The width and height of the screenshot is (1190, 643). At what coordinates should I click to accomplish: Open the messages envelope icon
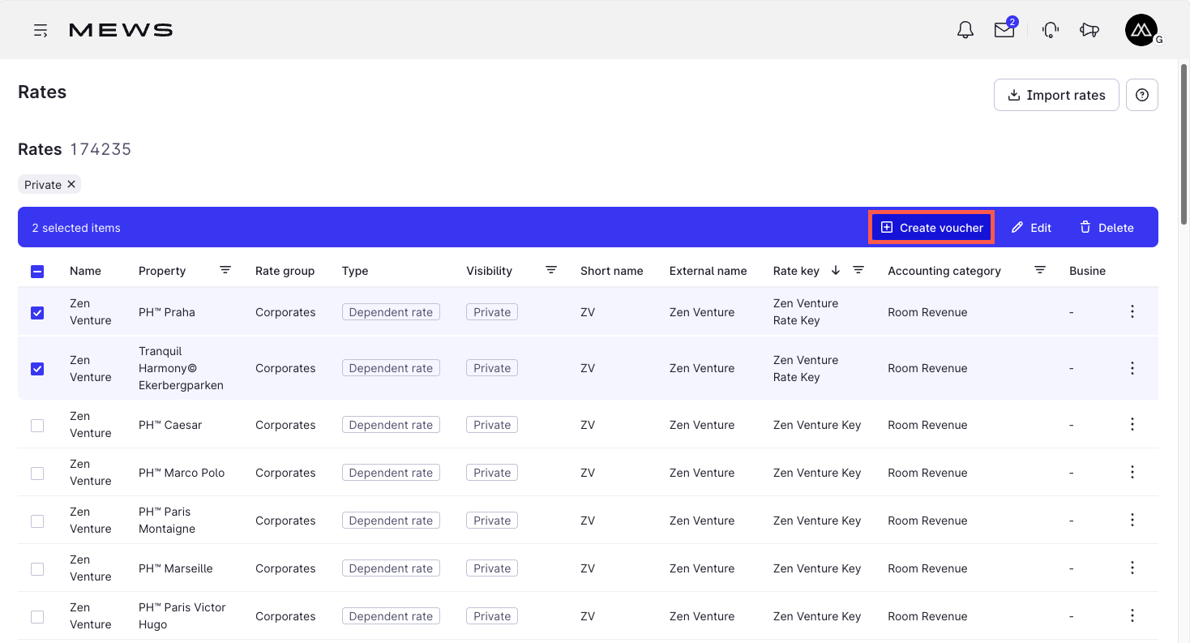[x=1004, y=30]
